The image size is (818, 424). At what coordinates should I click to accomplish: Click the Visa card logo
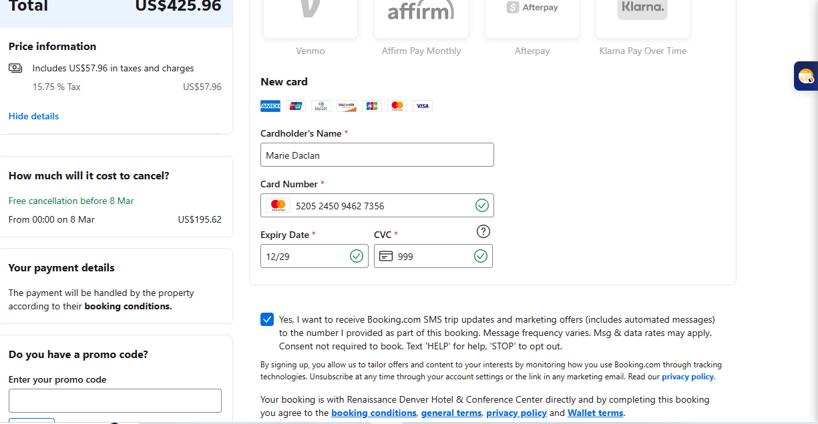click(x=422, y=106)
